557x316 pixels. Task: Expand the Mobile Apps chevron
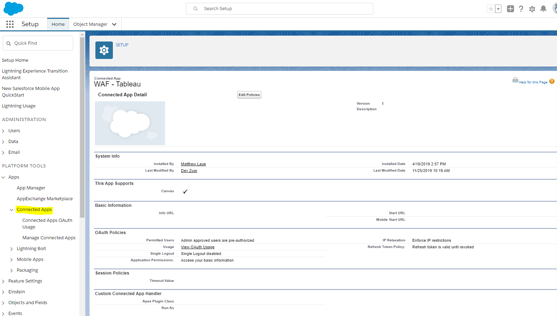[x=12, y=260]
